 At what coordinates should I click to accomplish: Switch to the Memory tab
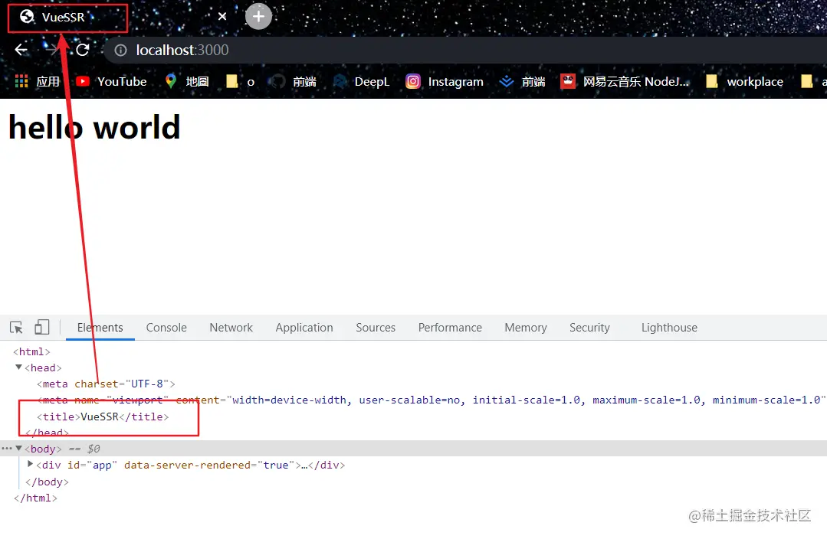click(x=525, y=327)
